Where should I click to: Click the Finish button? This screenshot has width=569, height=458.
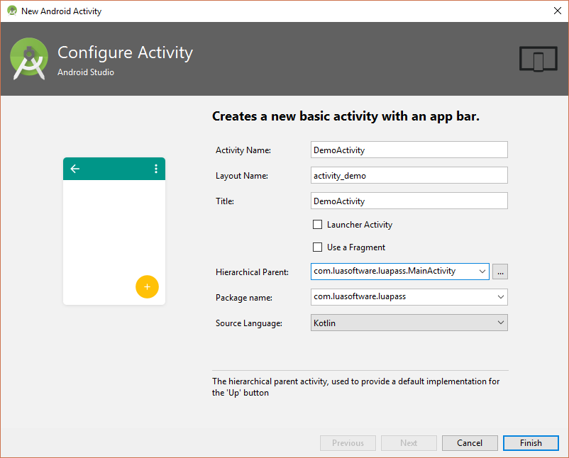(x=531, y=442)
